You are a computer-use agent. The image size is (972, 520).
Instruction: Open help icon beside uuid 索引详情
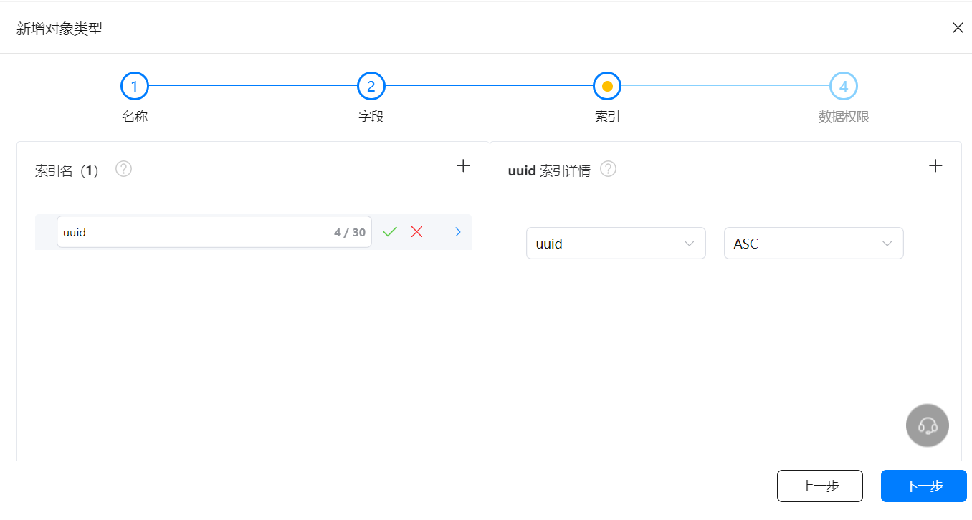pyautogui.click(x=608, y=169)
